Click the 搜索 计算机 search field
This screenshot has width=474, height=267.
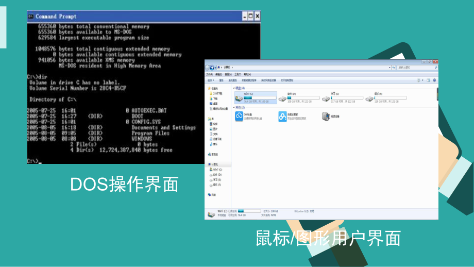click(x=417, y=68)
